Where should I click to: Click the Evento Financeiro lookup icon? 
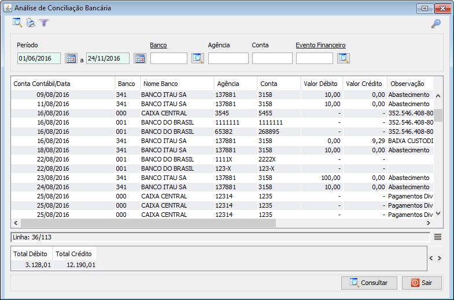pos(344,58)
